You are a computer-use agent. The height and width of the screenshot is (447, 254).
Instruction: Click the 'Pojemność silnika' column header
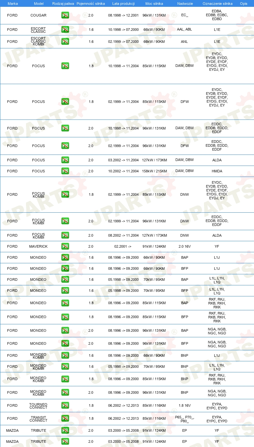pyautogui.click(x=91, y=3)
